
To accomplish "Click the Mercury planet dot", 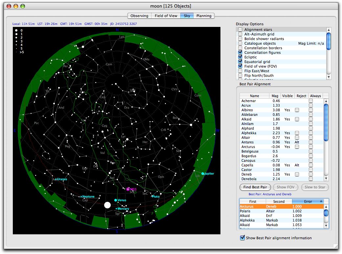I will click(116, 209).
